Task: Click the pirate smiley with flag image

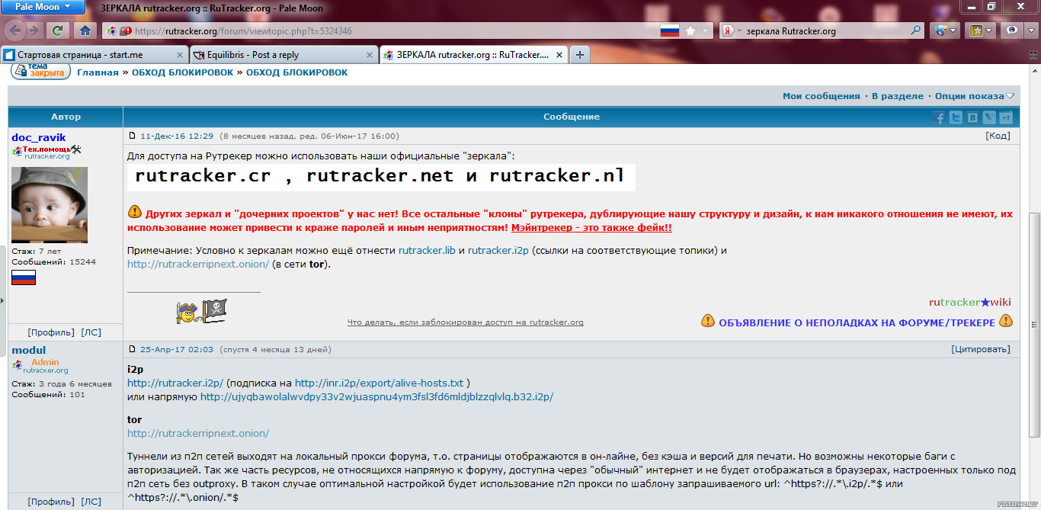Action: (202, 311)
